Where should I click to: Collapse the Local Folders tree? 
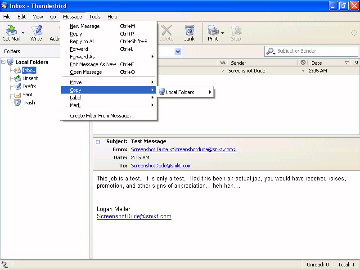(x=4, y=62)
